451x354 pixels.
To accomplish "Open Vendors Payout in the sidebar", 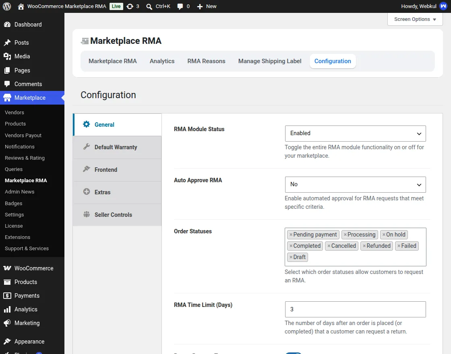I will pyautogui.click(x=23, y=135).
